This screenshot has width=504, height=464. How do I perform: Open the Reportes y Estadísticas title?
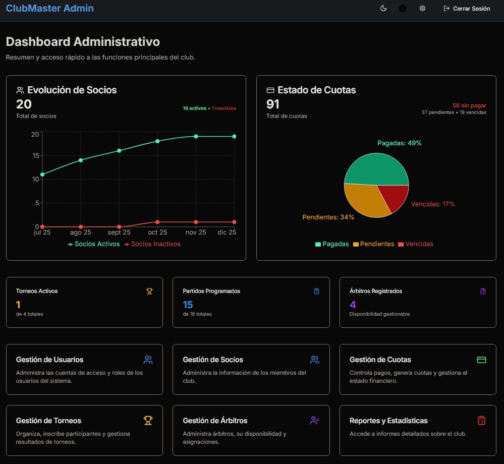pos(388,421)
